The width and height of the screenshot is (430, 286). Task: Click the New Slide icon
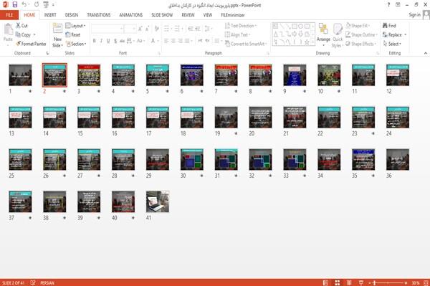pyautogui.click(x=57, y=29)
